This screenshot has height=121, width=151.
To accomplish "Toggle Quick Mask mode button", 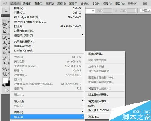I will [x=7, y=90].
